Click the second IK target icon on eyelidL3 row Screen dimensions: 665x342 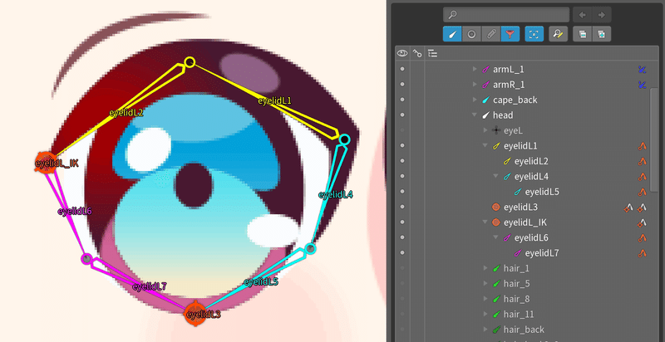(642, 208)
